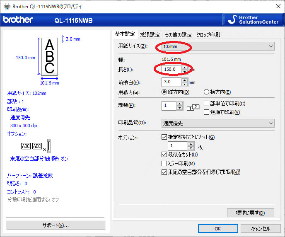285x237 pixels.
Task: Enable ミラー印刷(M) checkbox
Action: point(178,163)
